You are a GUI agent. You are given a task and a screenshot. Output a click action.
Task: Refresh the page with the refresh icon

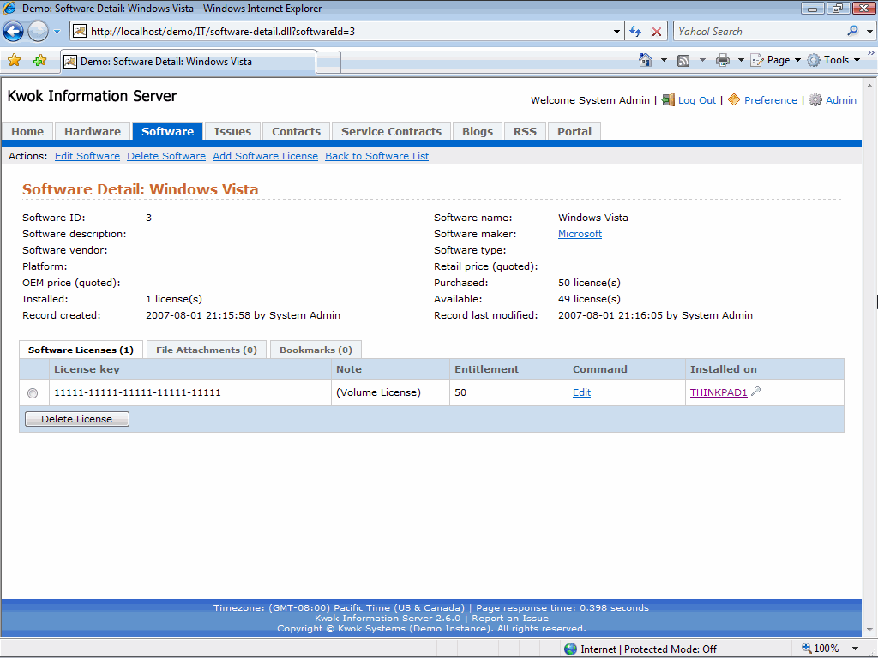pos(635,32)
